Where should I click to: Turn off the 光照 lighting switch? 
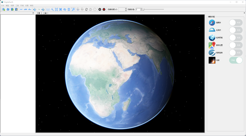point(236,60)
